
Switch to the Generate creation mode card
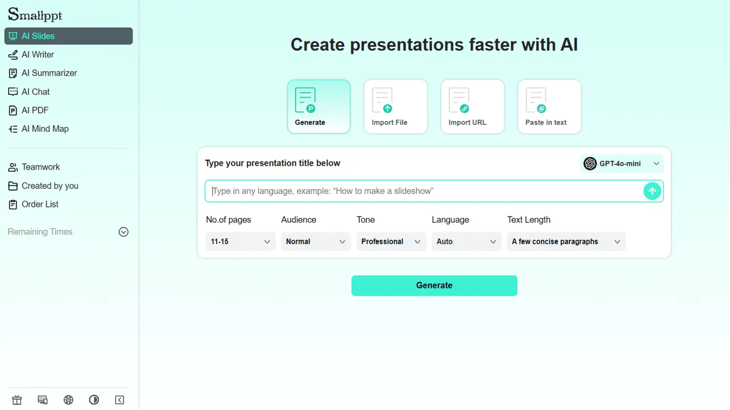pos(318,106)
